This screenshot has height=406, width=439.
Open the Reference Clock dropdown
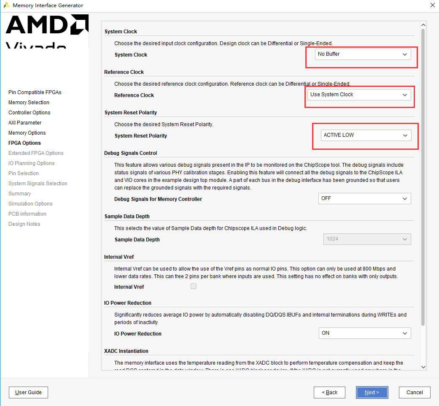click(359, 95)
